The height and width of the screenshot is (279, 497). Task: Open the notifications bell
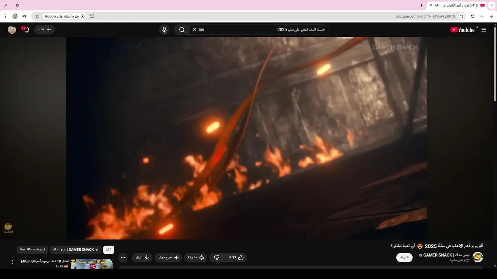(26, 29)
